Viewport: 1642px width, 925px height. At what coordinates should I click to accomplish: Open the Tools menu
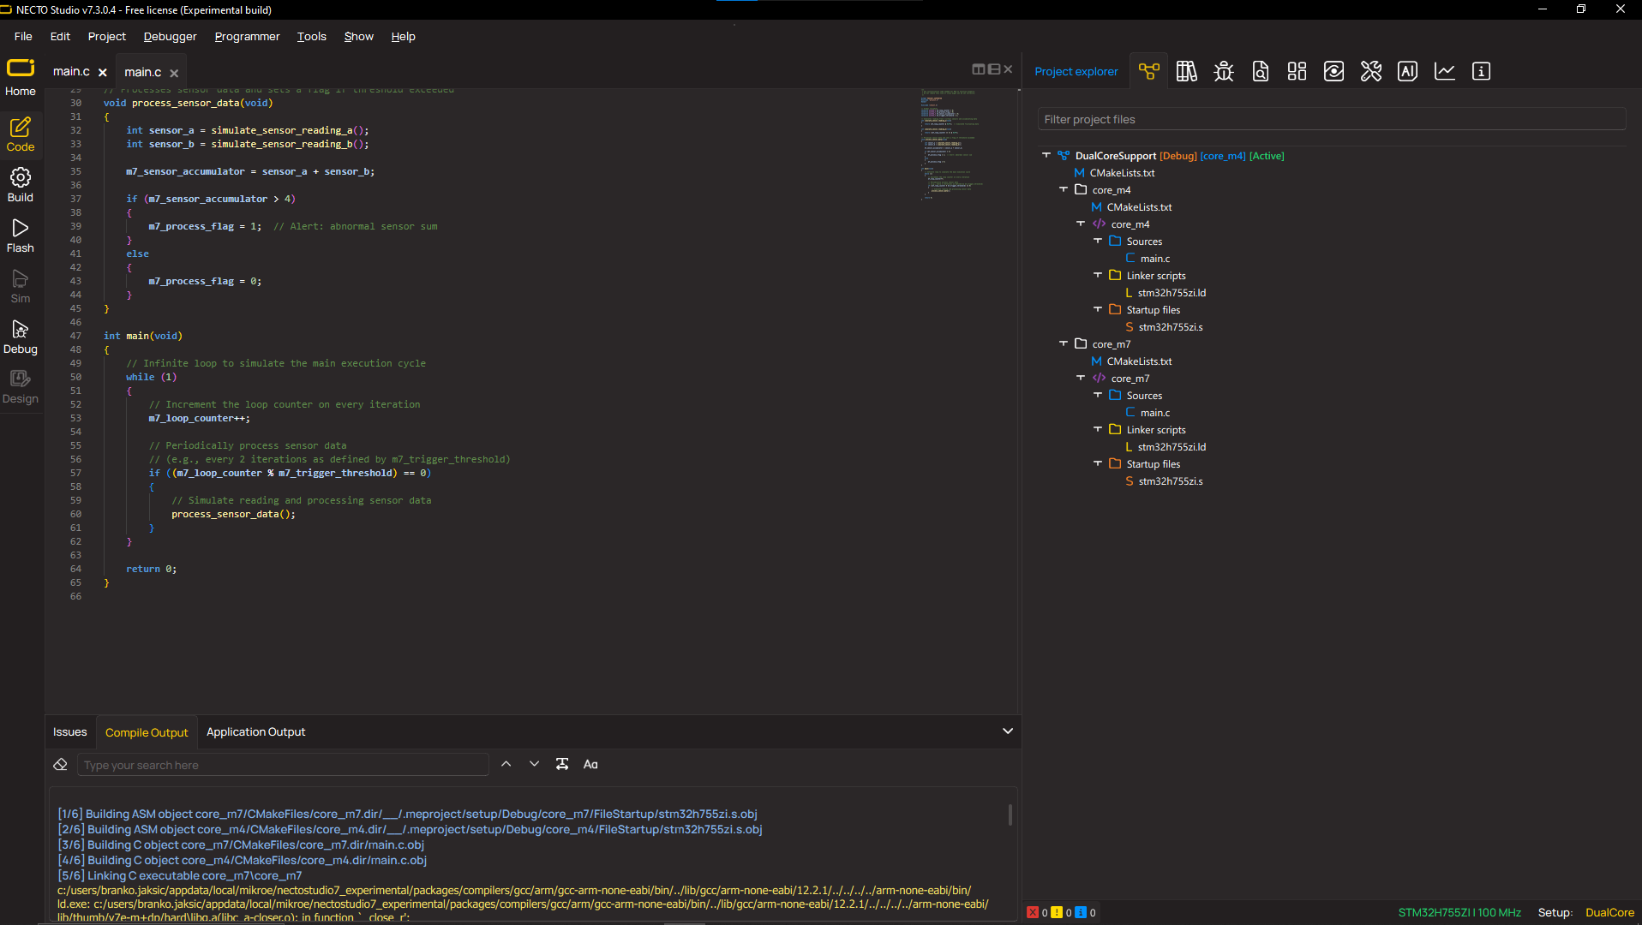pyautogui.click(x=312, y=36)
